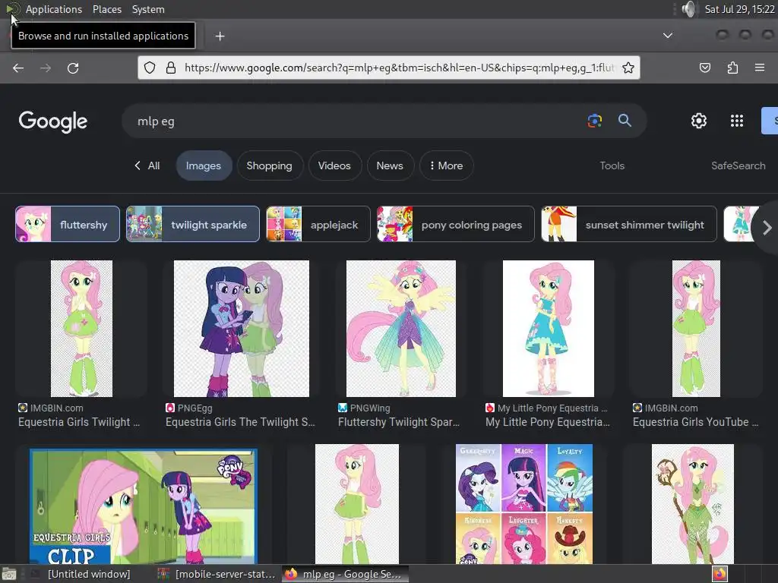Open 'Fluttershy Twilight Spar...' link
778x583 pixels.
click(399, 422)
